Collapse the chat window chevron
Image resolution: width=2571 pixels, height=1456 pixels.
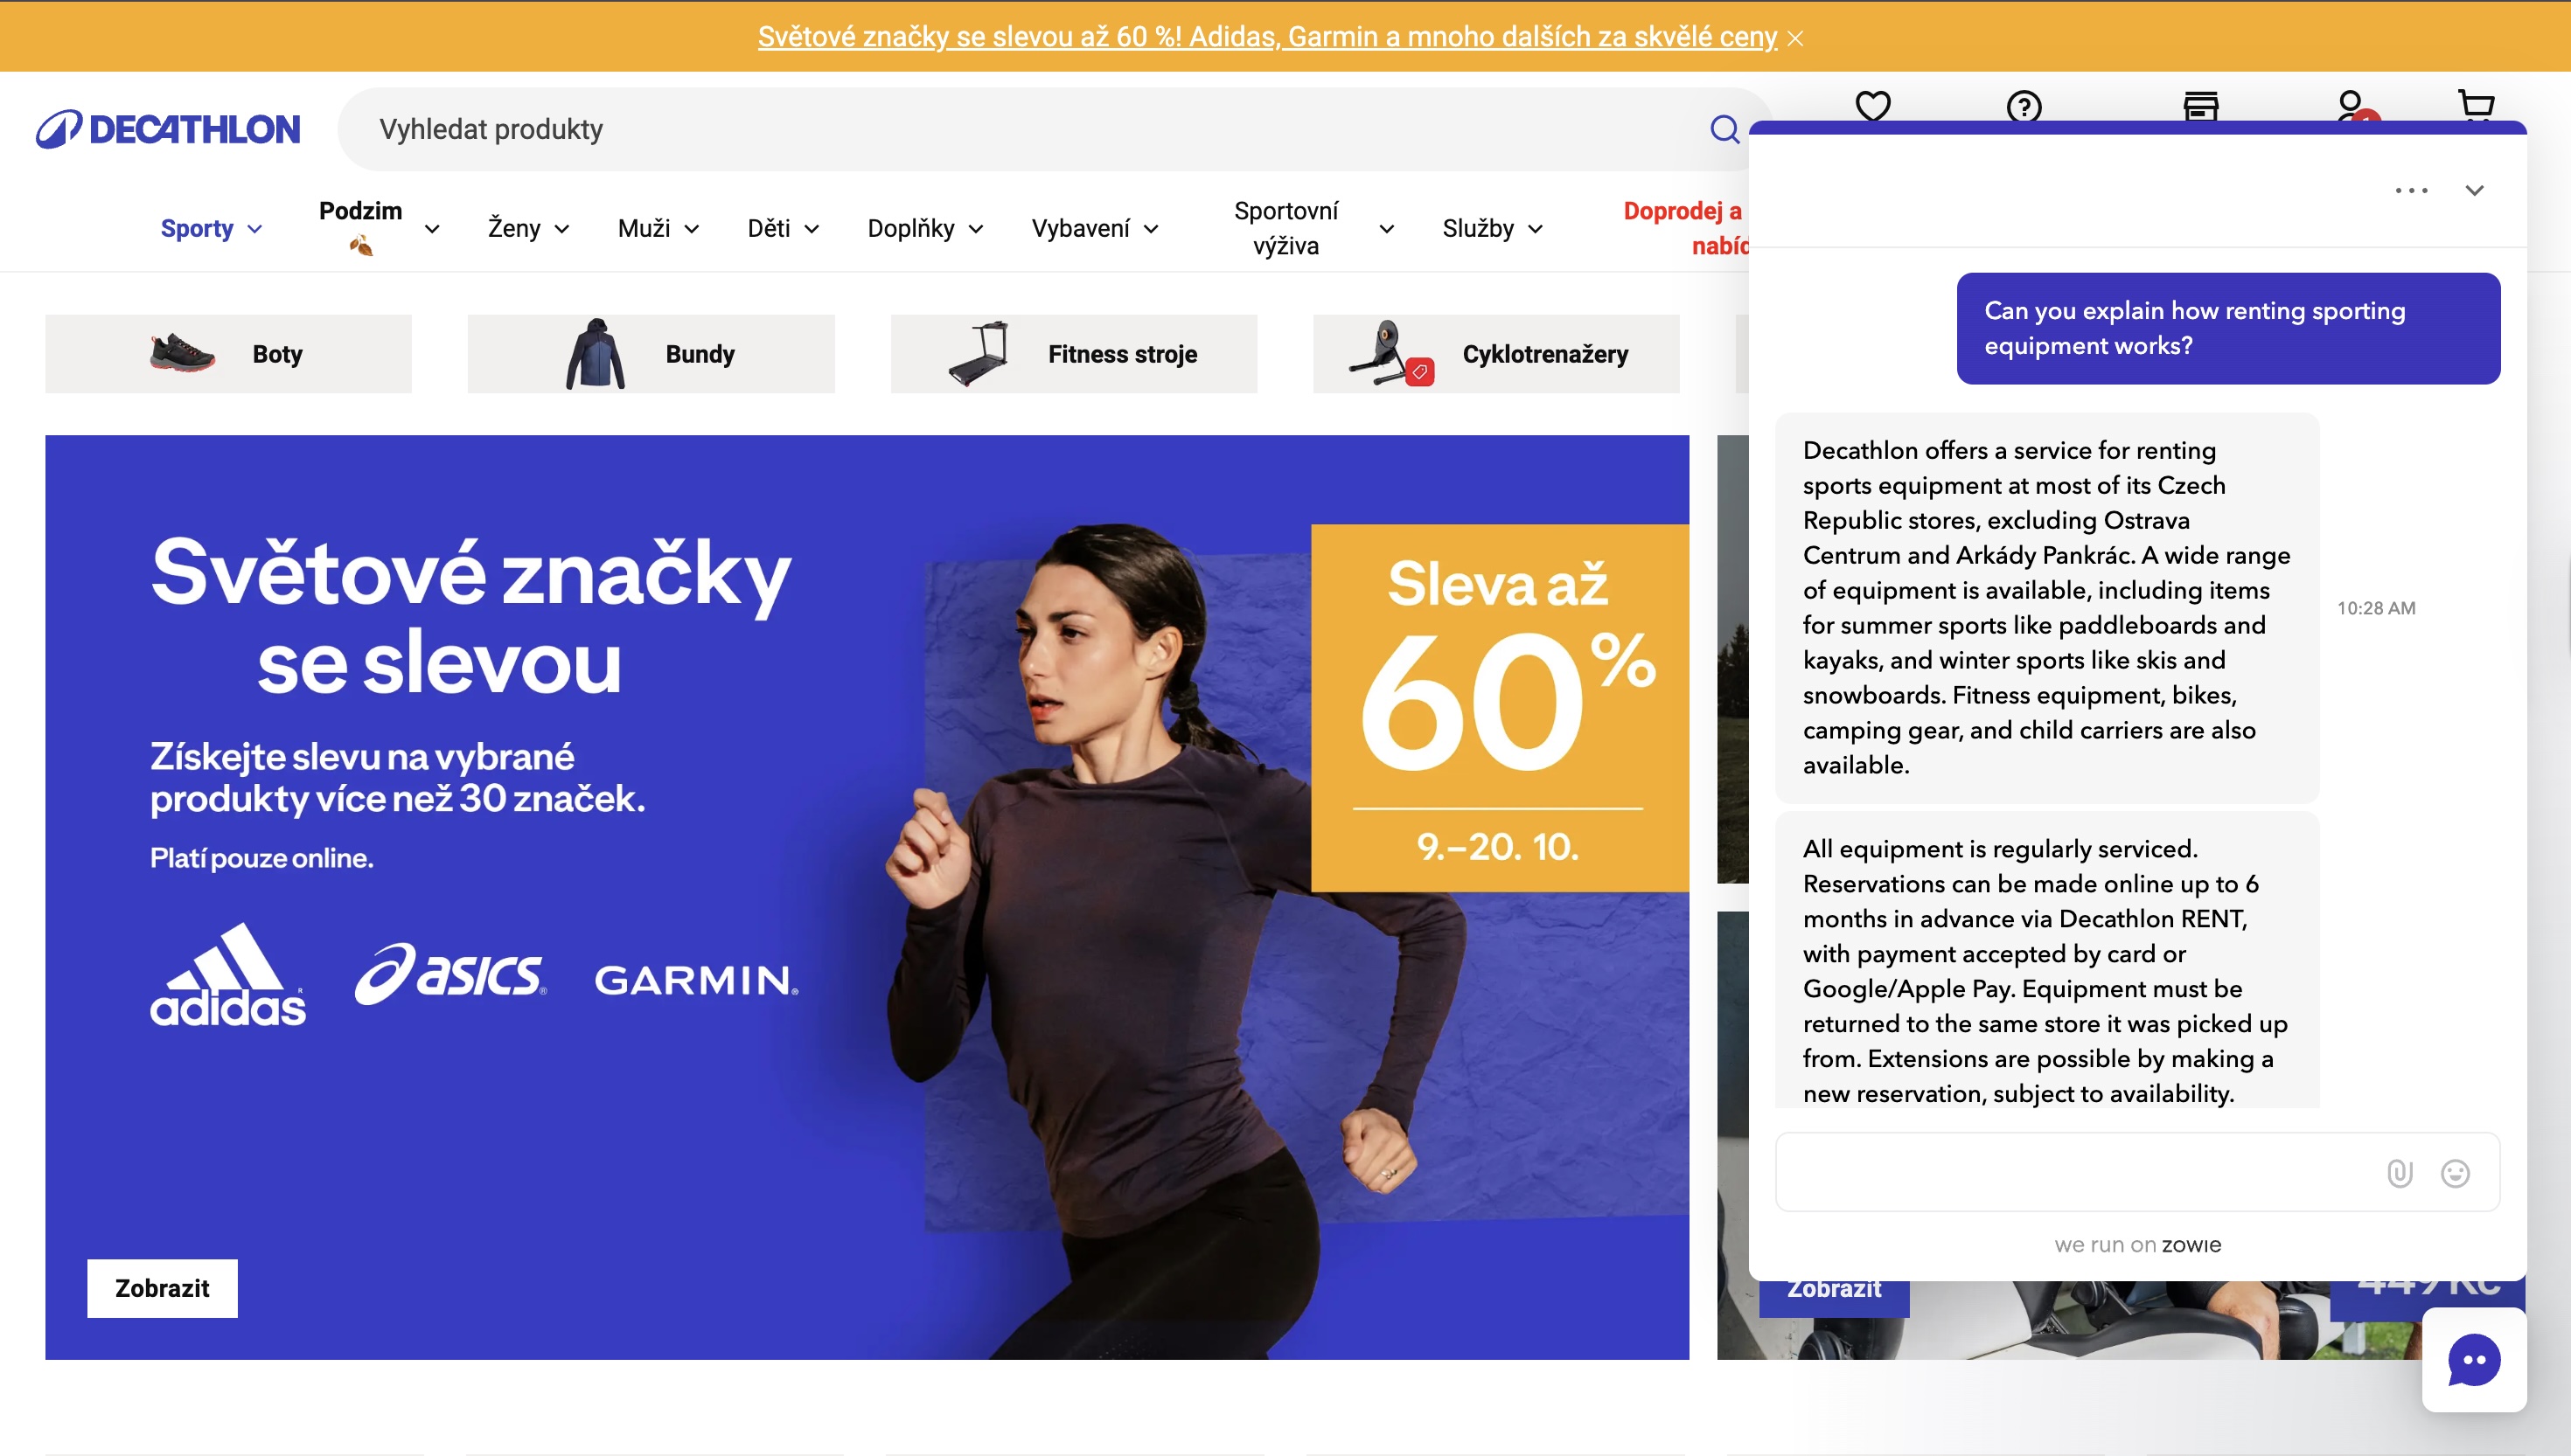(x=2475, y=190)
